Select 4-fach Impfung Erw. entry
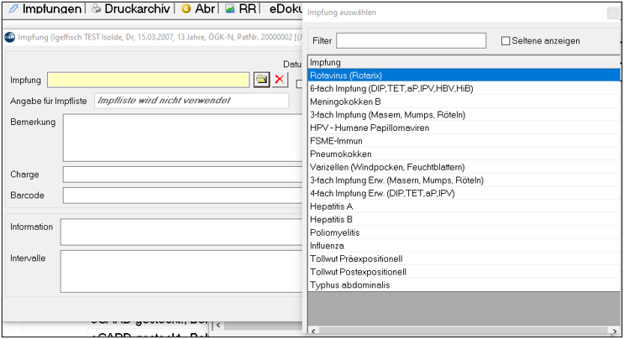 (x=464, y=193)
